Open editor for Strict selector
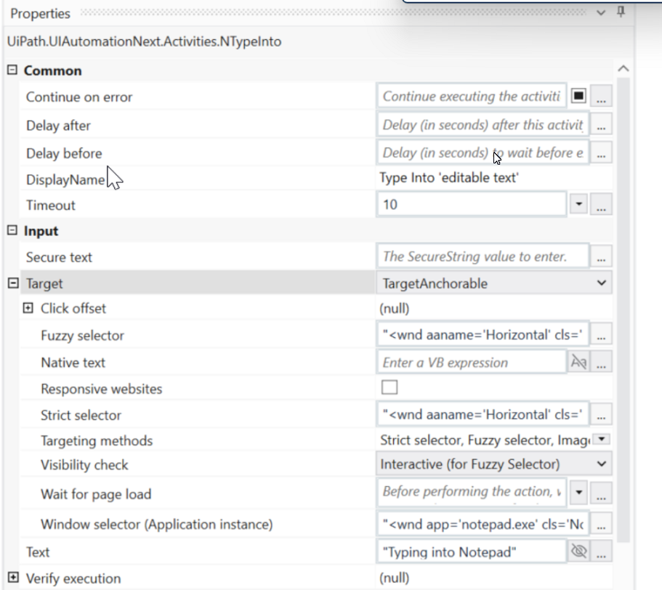 tap(601, 414)
